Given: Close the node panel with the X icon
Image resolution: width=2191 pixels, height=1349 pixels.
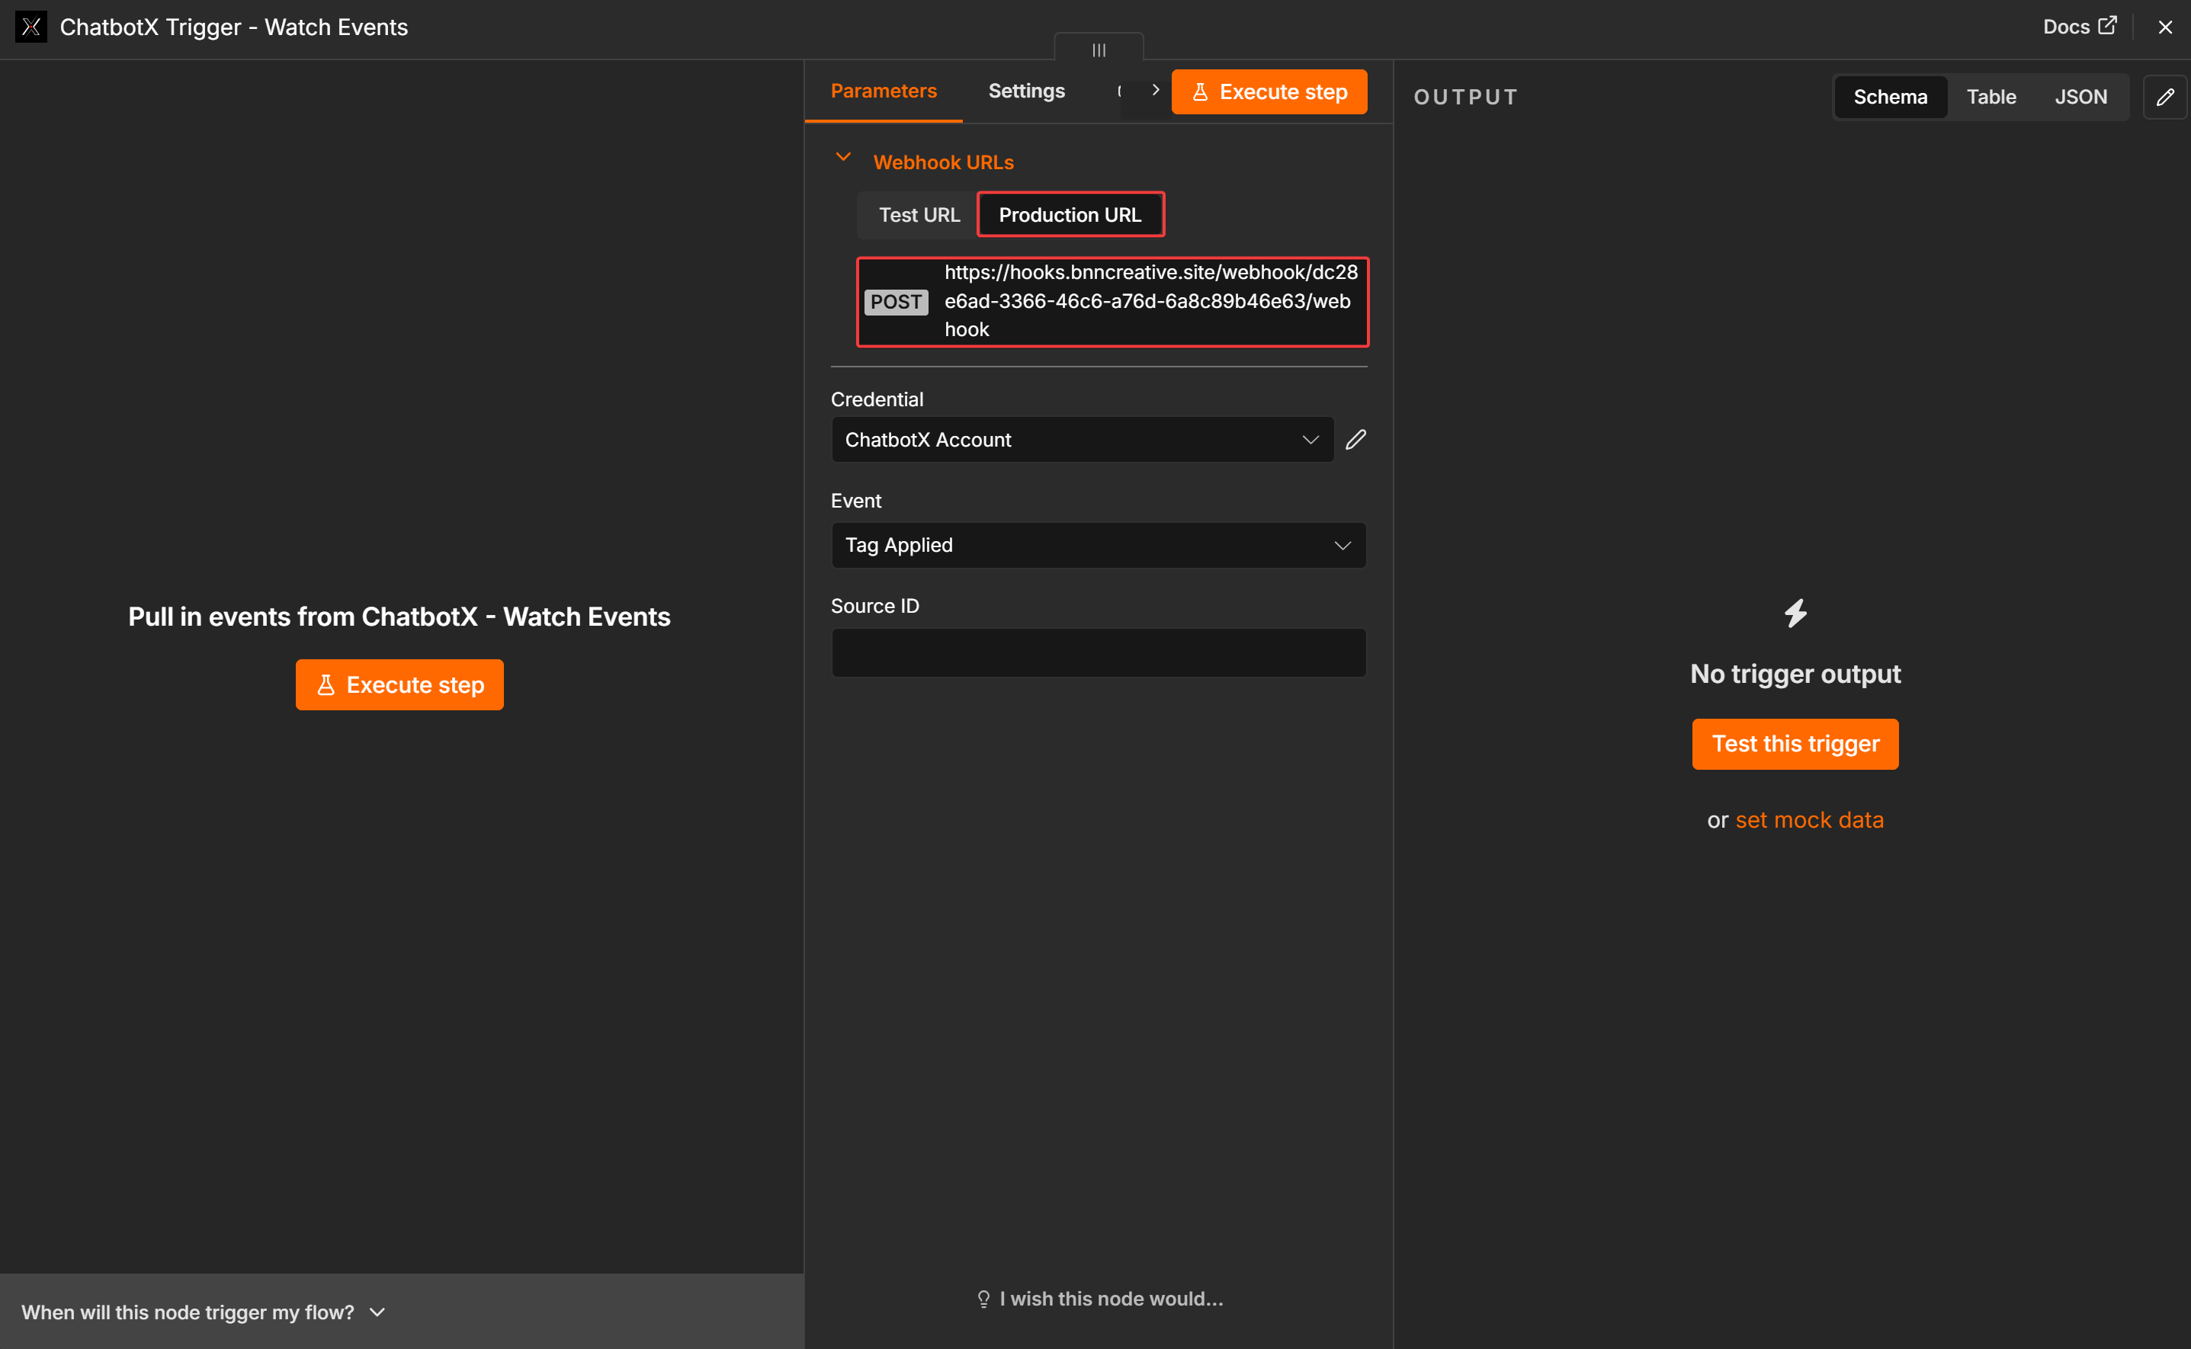Looking at the screenshot, I should coord(2164,27).
